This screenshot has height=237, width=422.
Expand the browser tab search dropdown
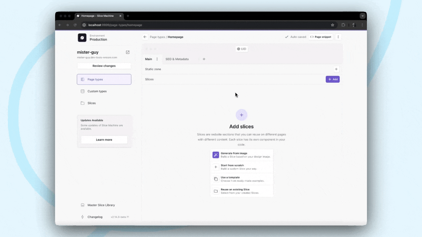(363, 16)
